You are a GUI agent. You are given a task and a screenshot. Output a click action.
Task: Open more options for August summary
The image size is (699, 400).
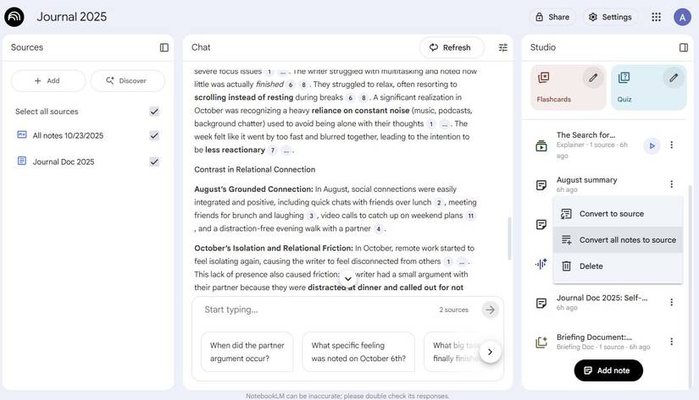672,184
